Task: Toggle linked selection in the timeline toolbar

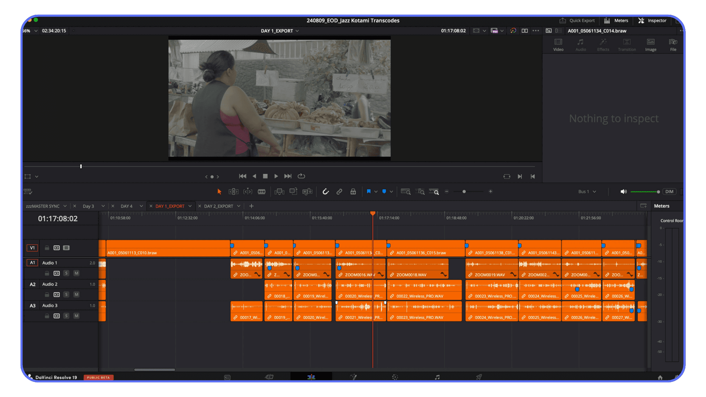Action: (339, 192)
